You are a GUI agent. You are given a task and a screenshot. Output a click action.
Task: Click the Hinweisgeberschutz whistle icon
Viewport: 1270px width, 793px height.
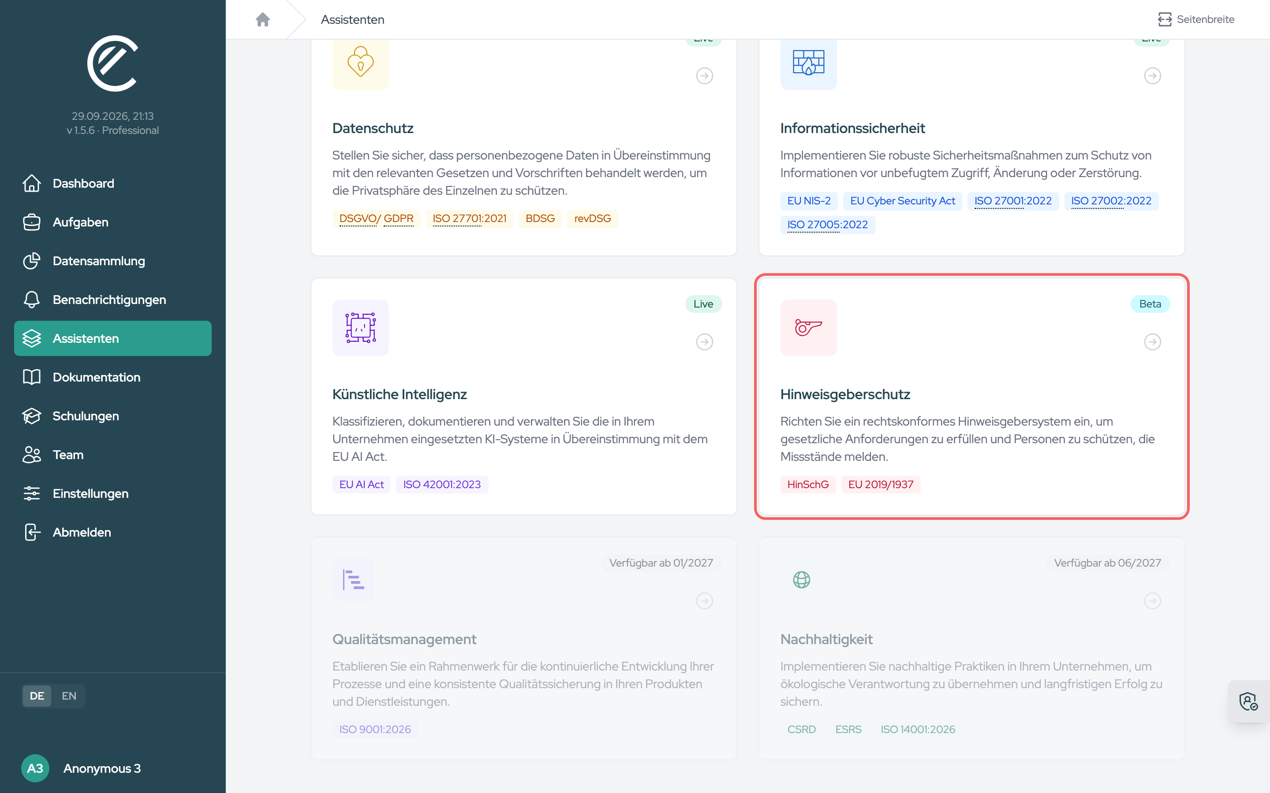tap(808, 328)
